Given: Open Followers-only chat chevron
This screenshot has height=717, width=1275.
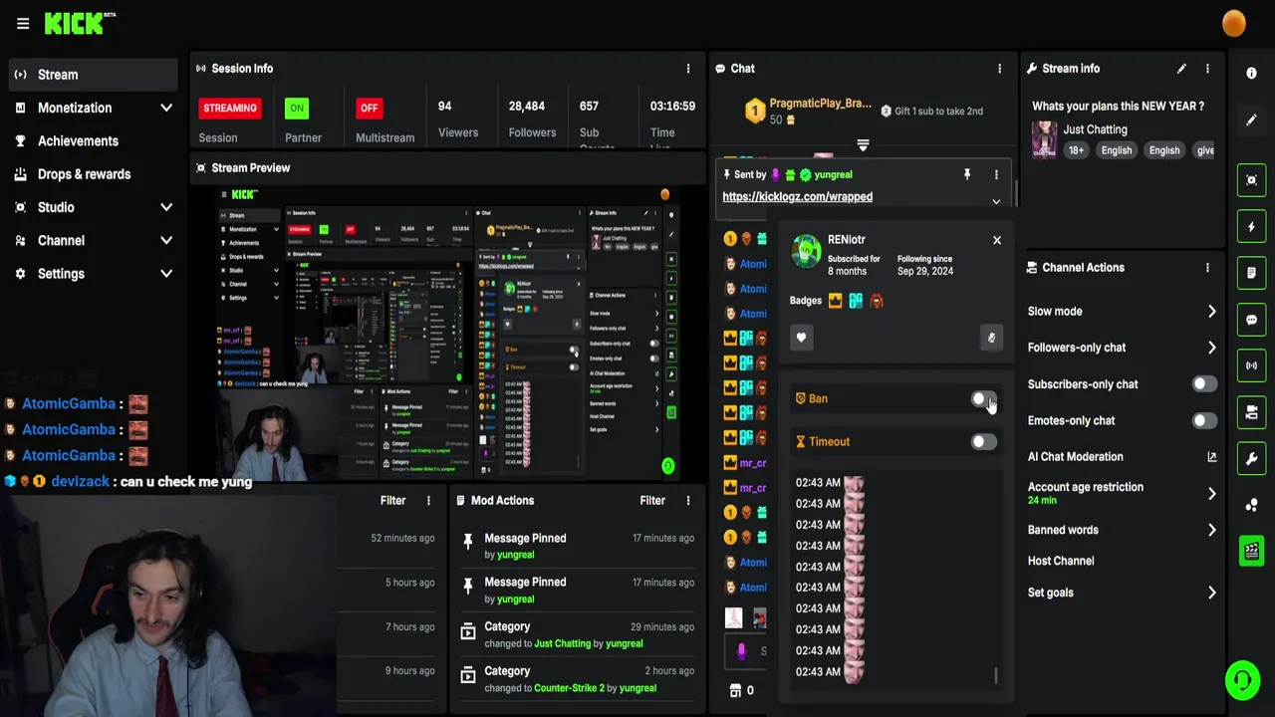Looking at the screenshot, I should tap(1211, 348).
